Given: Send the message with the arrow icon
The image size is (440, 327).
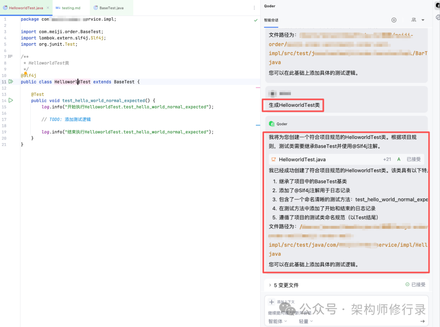Looking at the screenshot, I should click(422, 321).
